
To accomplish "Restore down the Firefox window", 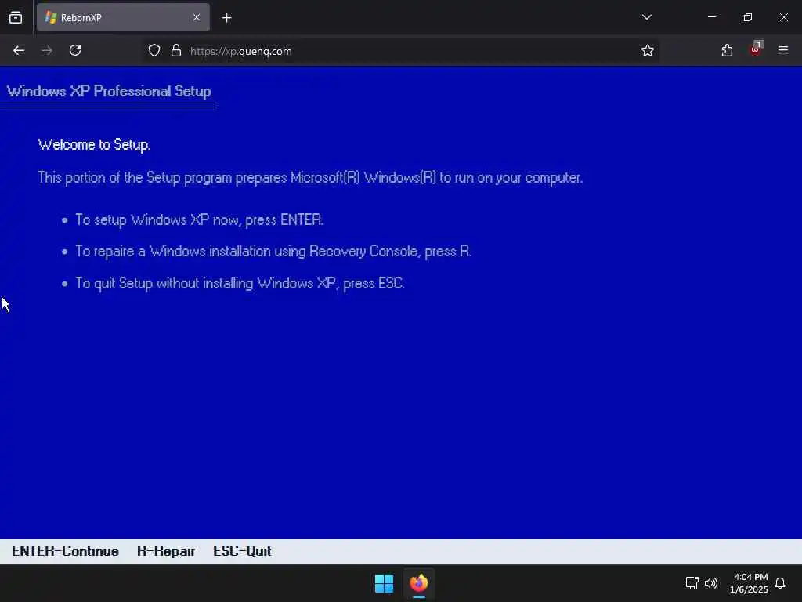I will [x=748, y=17].
